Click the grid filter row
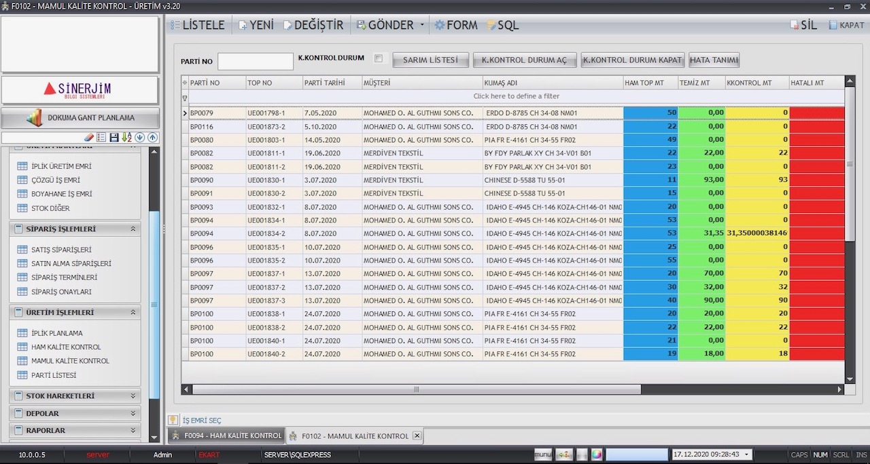The width and height of the screenshot is (870, 464). point(517,96)
